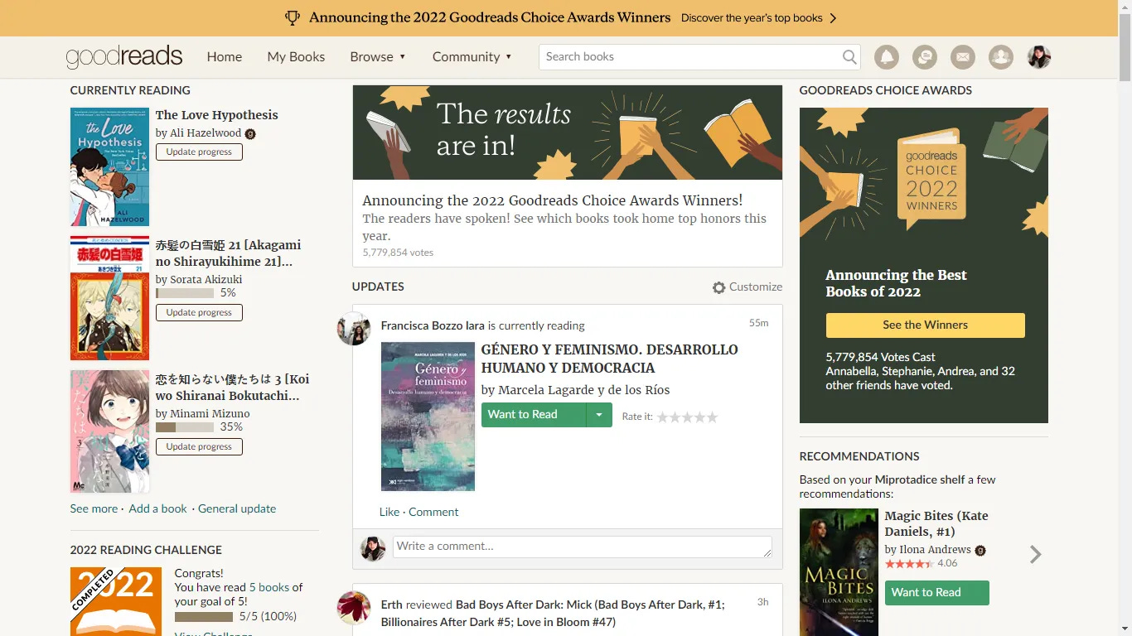Click arrow beside Discover the year's top books
The image size is (1132, 636).
tap(833, 18)
